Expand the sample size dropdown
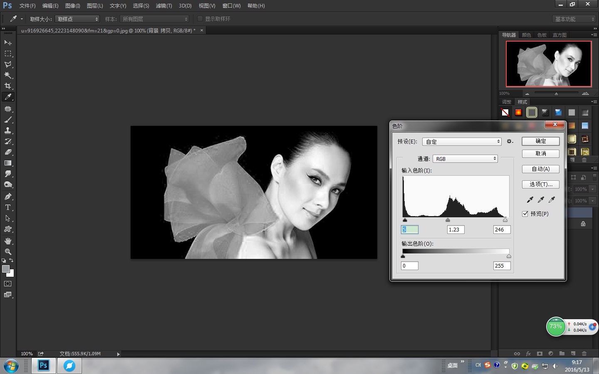The height and width of the screenshot is (374, 599). tap(77, 19)
